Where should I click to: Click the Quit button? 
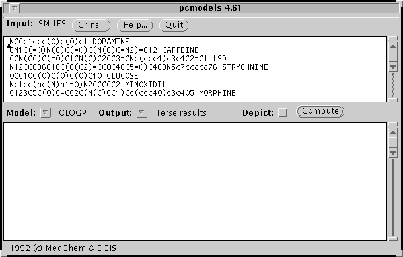pyautogui.click(x=174, y=25)
